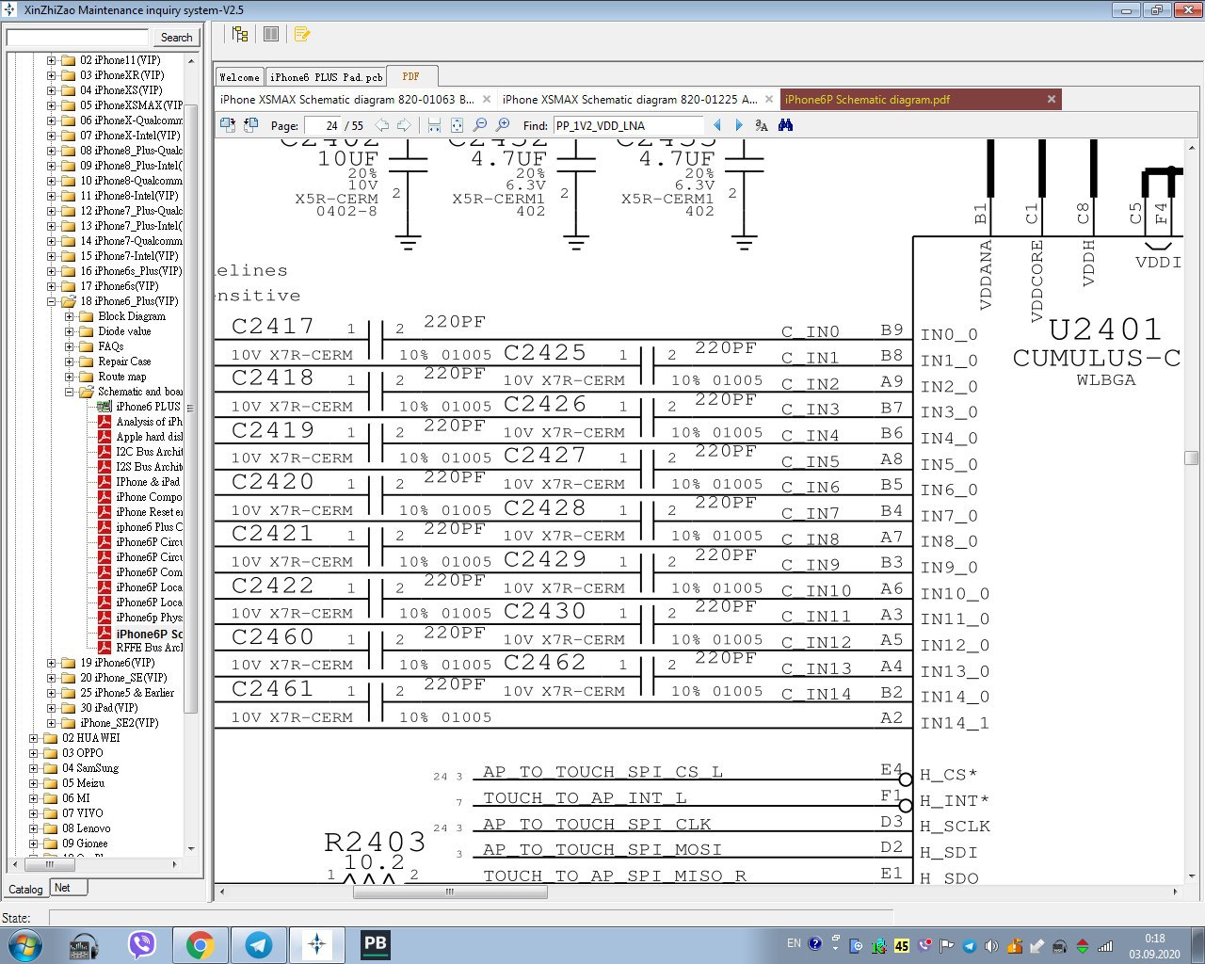Switch to the iPhone6 PLUS Pad.pcb tab
Image resolution: width=1205 pixels, height=964 pixels.
[x=326, y=77]
